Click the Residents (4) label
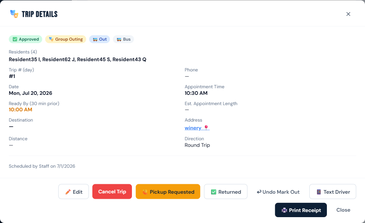The image size is (365, 223). pyautogui.click(x=23, y=52)
